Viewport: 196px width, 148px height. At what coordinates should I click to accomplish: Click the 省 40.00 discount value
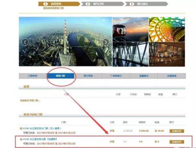[159, 131]
